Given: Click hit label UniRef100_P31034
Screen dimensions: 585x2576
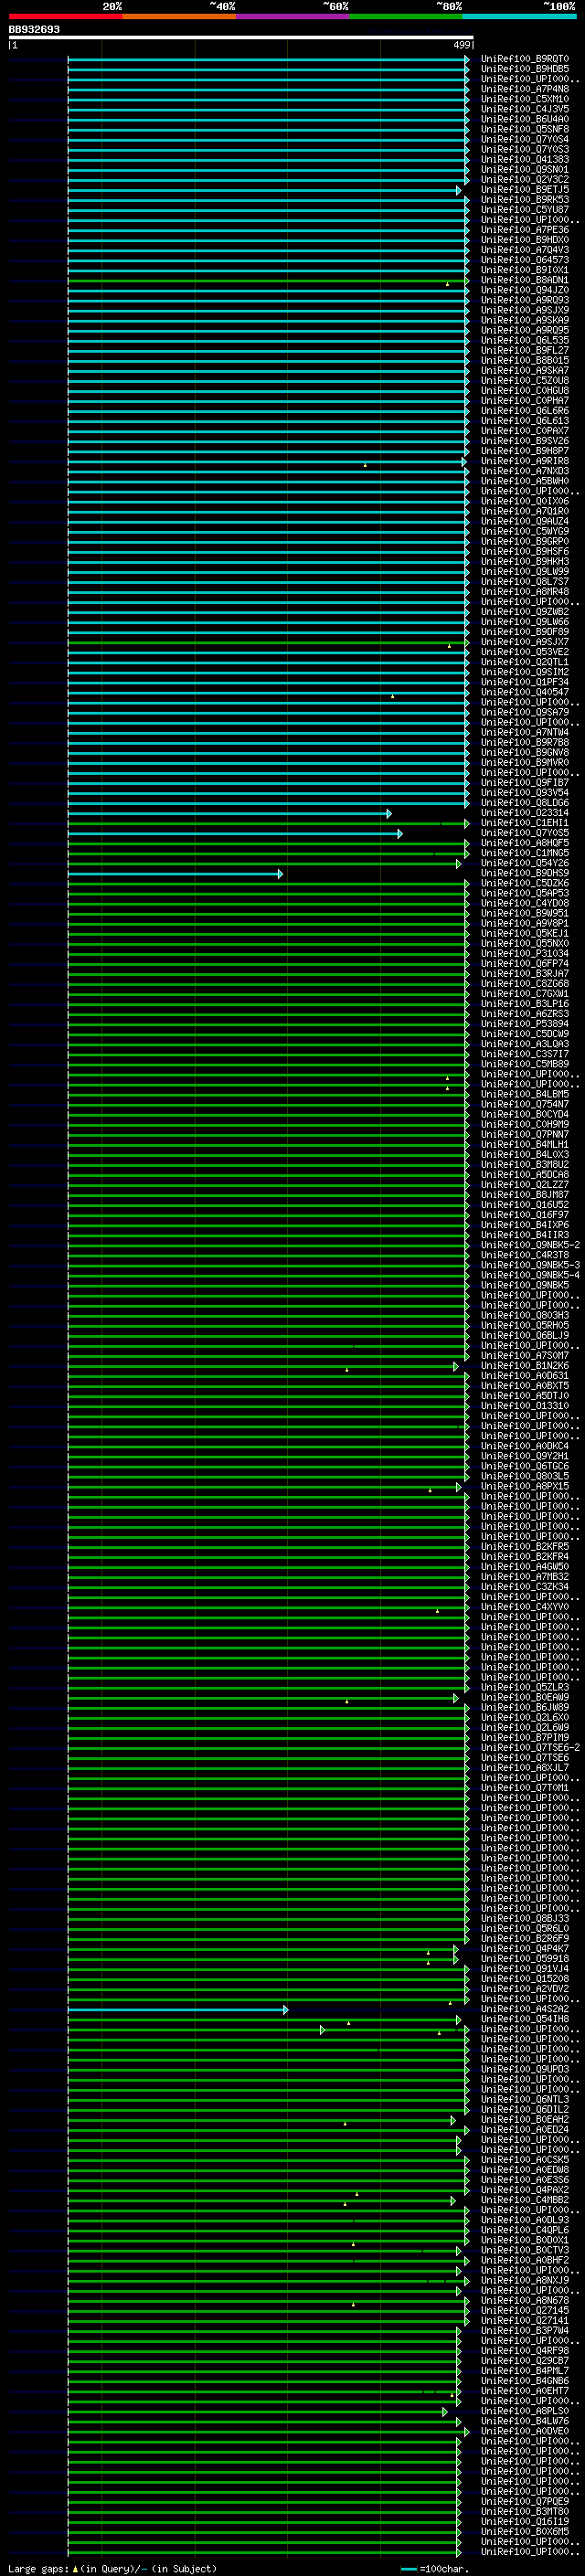Looking at the screenshot, I should pos(524,954).
